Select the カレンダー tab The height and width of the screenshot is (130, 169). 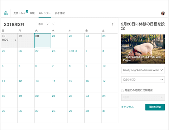pos(45,13)
